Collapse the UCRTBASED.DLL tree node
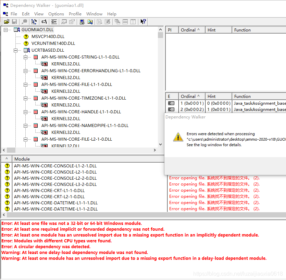 coord(15,50)
